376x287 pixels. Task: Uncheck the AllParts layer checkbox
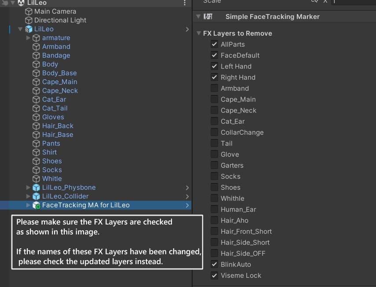214,44
